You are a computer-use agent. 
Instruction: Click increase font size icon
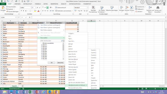point(37,8)
